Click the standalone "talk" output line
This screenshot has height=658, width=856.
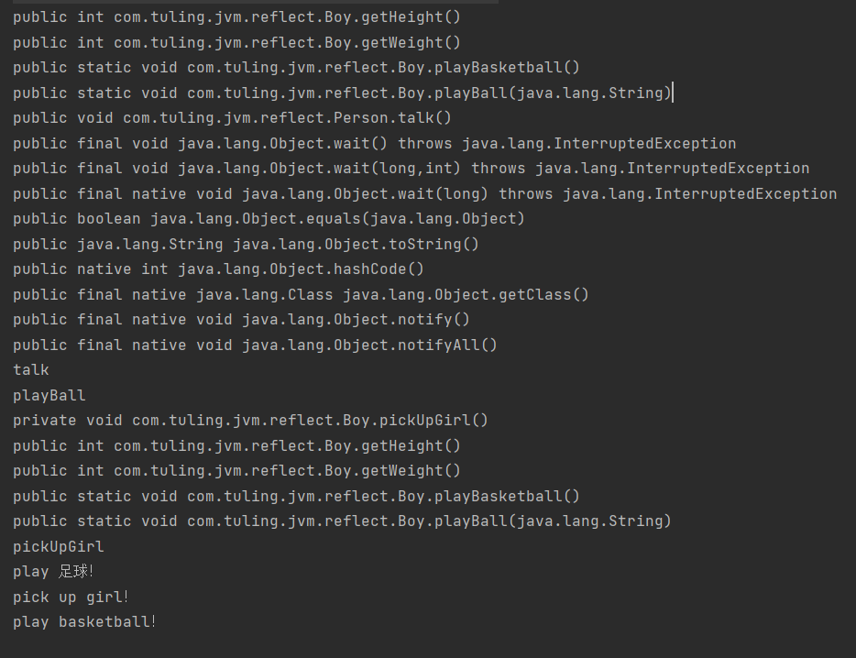pos(31,370)
